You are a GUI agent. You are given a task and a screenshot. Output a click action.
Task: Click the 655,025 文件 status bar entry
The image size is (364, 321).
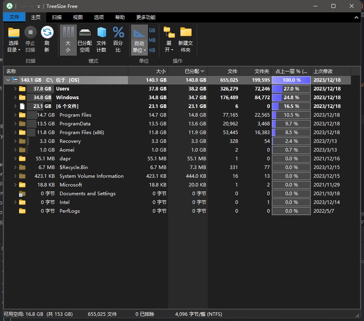click(103, 314)
